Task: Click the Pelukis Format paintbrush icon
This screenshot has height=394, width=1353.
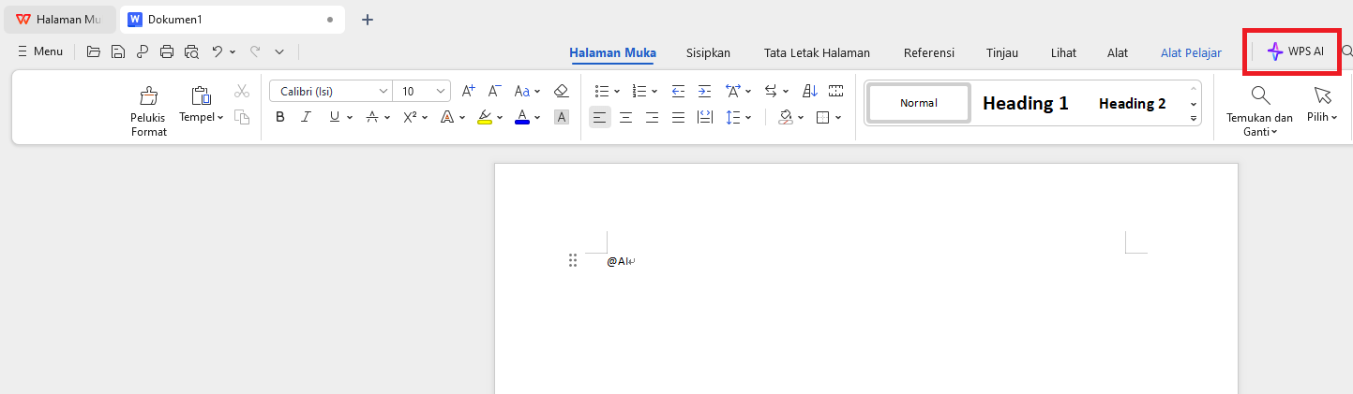Action: (x=148, y=96)
